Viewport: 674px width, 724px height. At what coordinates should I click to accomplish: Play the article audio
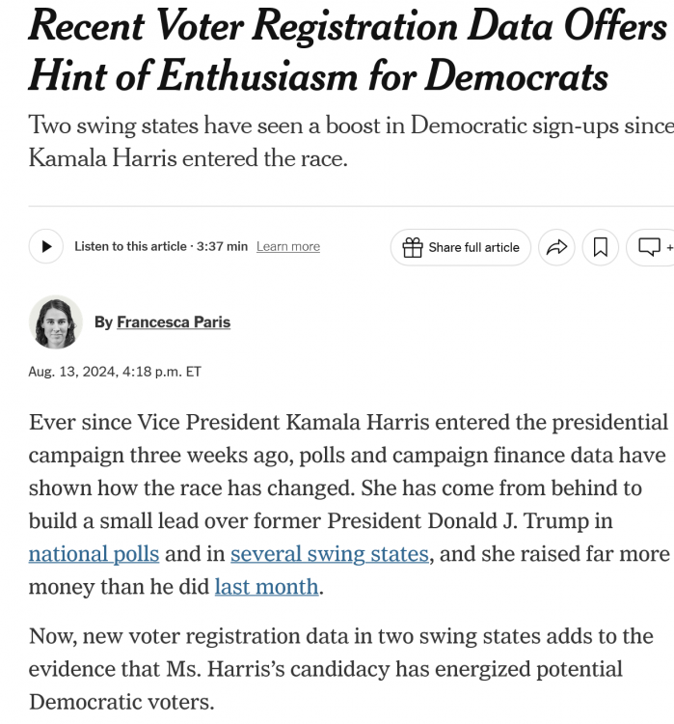point(46,247)
